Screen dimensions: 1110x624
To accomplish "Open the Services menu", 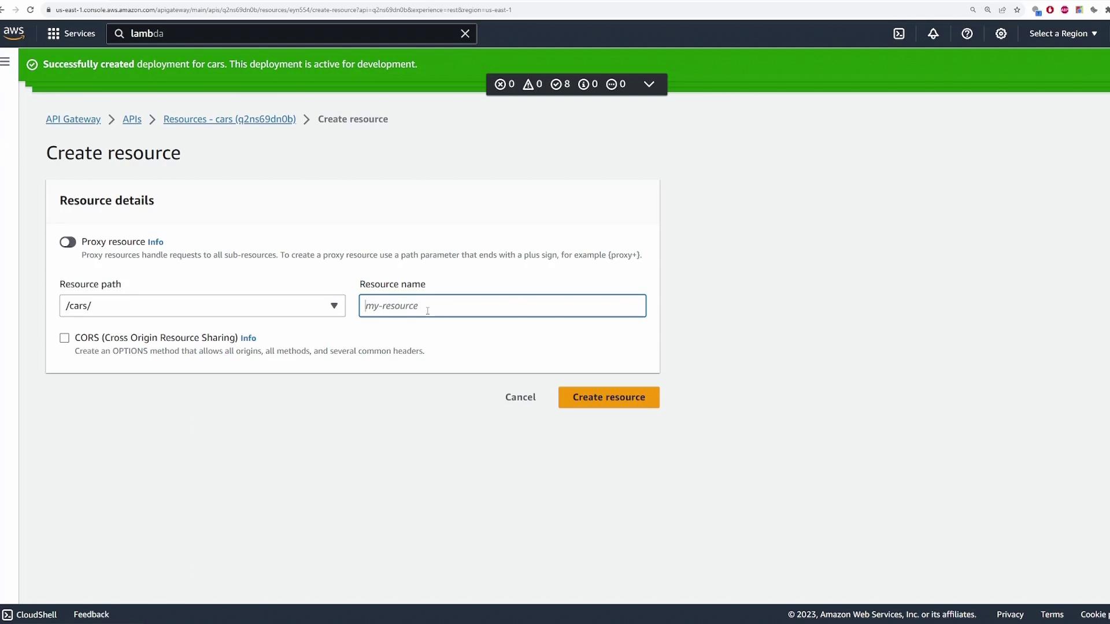I will coord(71,34).
